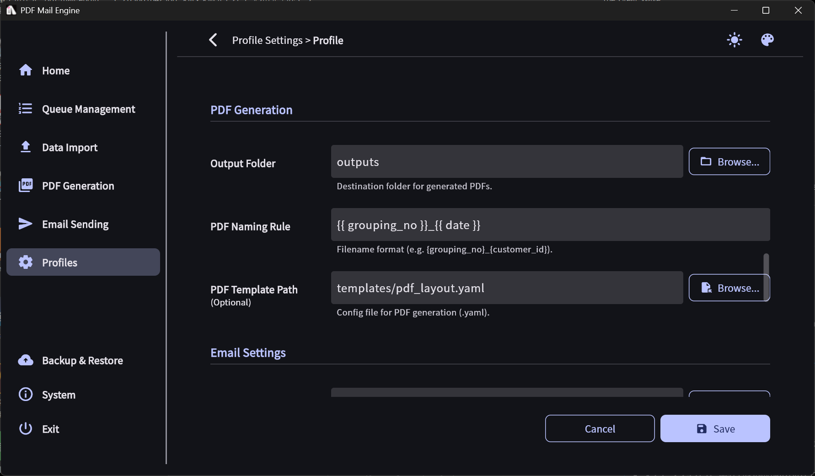Select the Email Sending paper-plane icon
The image size is (815, 476).
coord(26,224)
